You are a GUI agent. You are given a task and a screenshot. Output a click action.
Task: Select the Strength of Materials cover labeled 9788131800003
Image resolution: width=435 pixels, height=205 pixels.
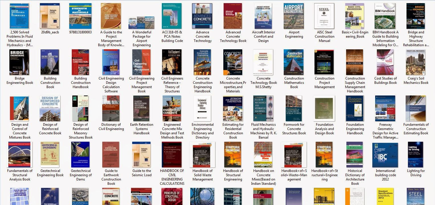tap(80, 16)
